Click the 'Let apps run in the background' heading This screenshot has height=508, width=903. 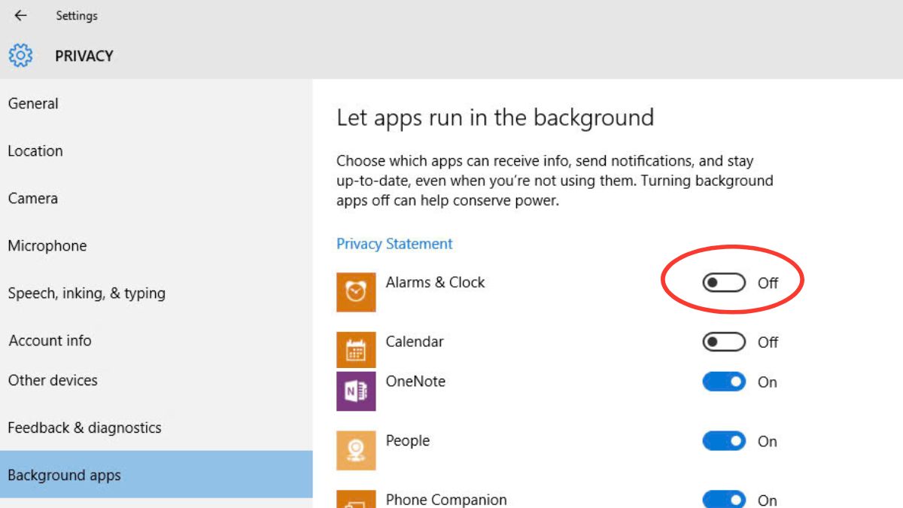495,118
